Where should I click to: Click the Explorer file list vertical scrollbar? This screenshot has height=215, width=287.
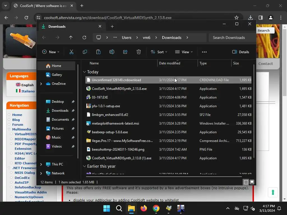254,111
